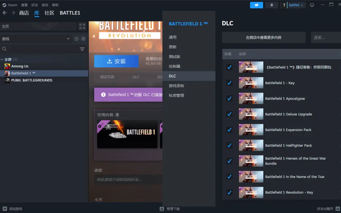Toggle the Battlefield 1 Apocalypse checkbox
Image resolution: width=341 pixels, height=213 pixels.
coord(229,98)
